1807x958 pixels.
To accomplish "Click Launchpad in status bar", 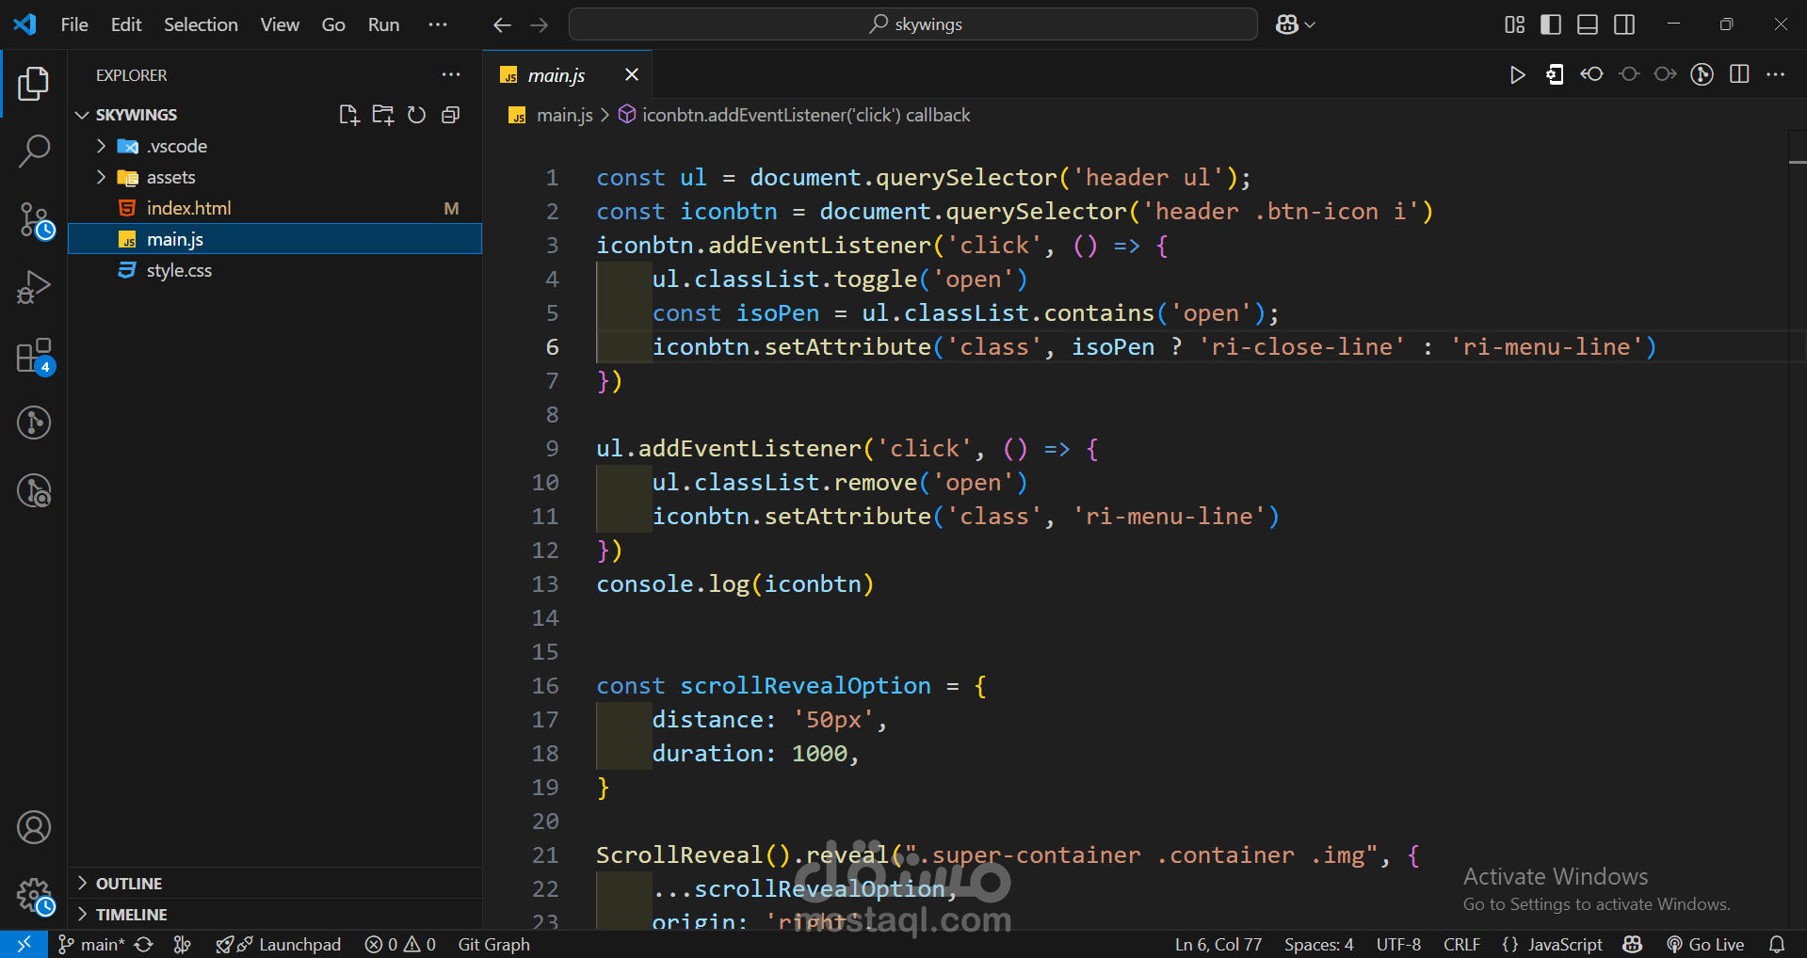I will 279,944.
